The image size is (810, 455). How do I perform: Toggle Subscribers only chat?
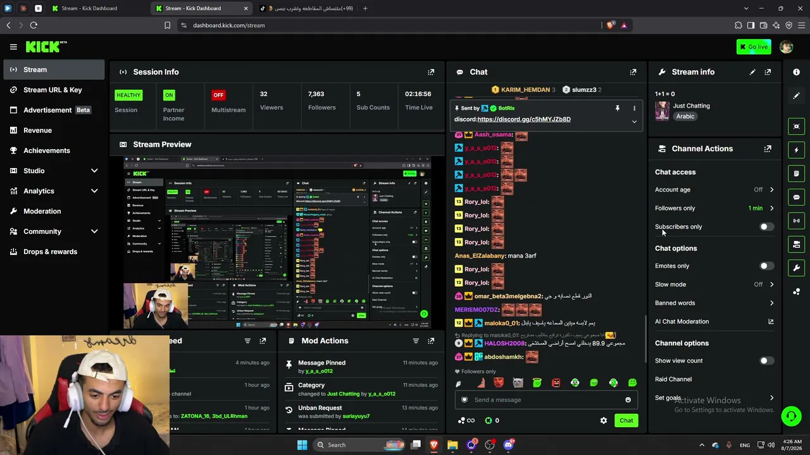coord(766,227)
